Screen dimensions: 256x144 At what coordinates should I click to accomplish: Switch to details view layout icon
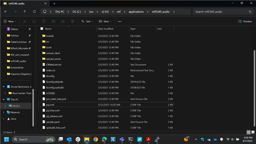click(x=248, y=132)
